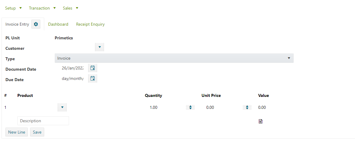Click the Unit Price spinner arrows
The image size is (355, 161).
(247, 107)
